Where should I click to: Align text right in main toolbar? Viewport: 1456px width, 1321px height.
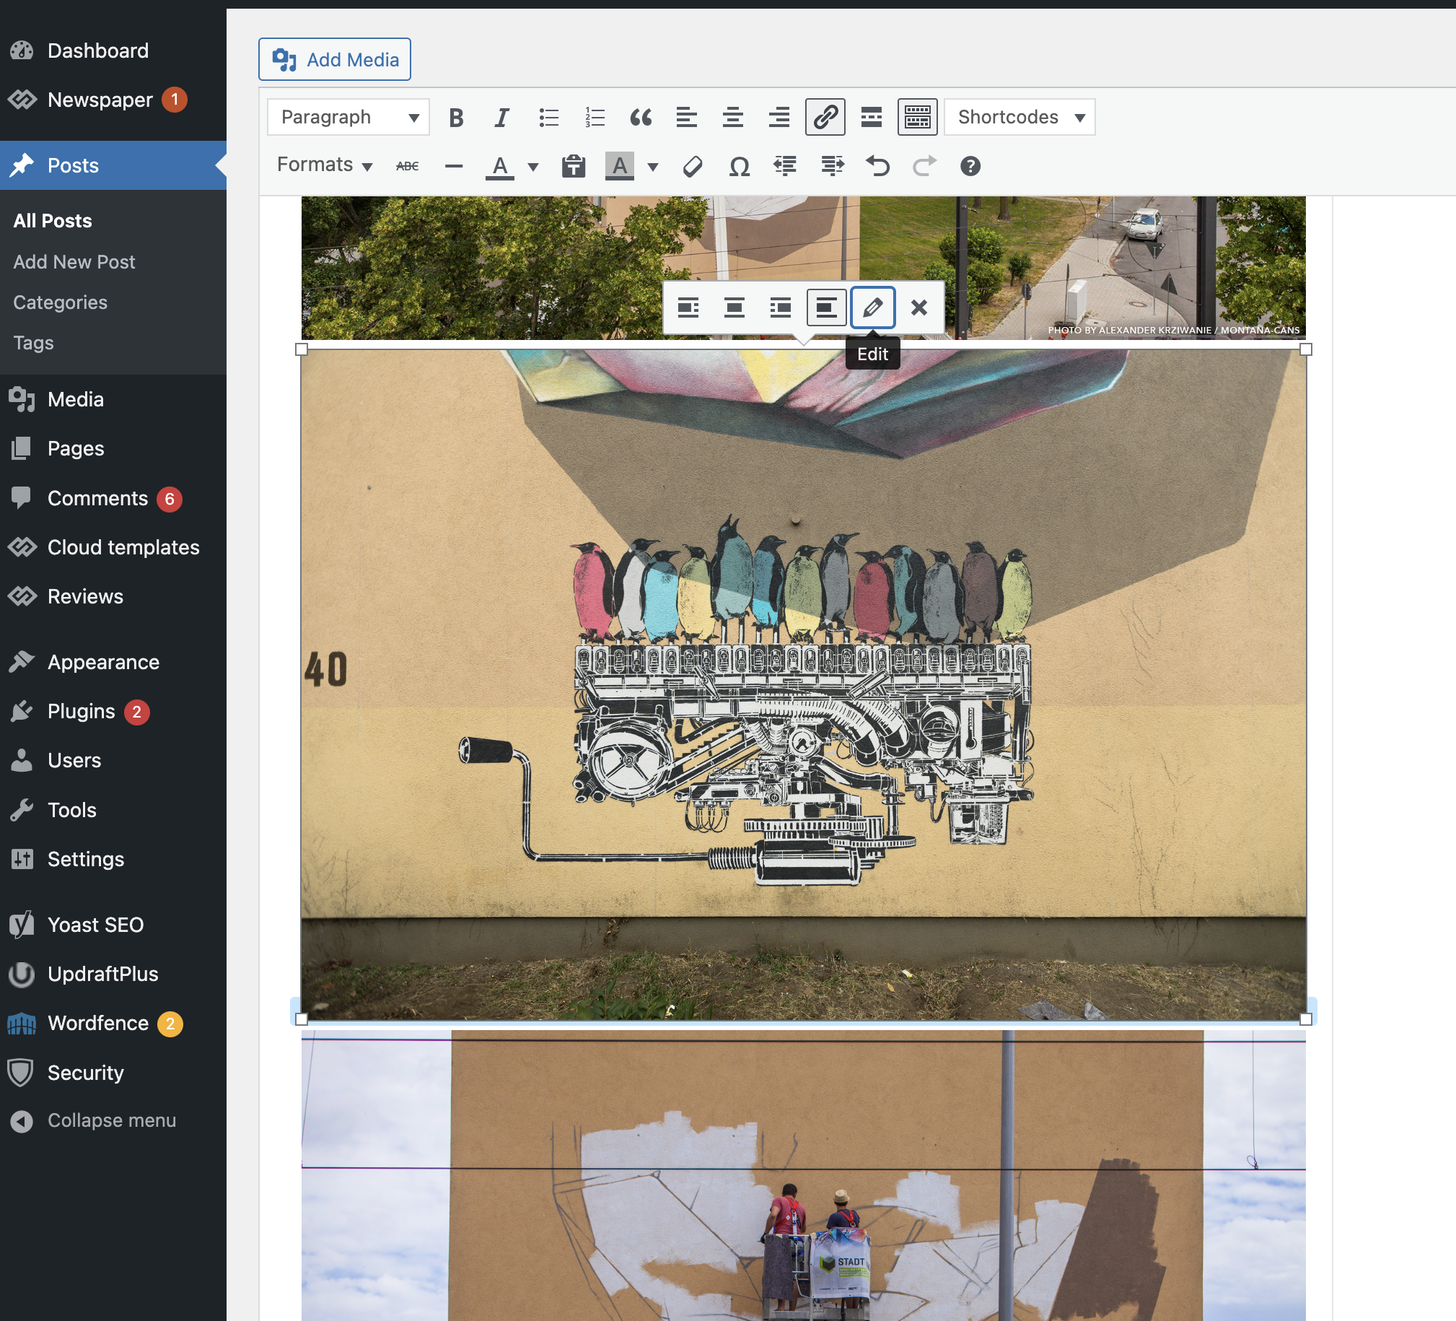tap(779, 117)
